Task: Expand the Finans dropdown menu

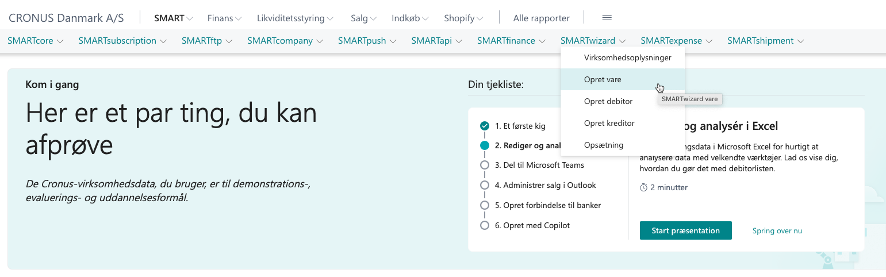Action: point(224,18)
